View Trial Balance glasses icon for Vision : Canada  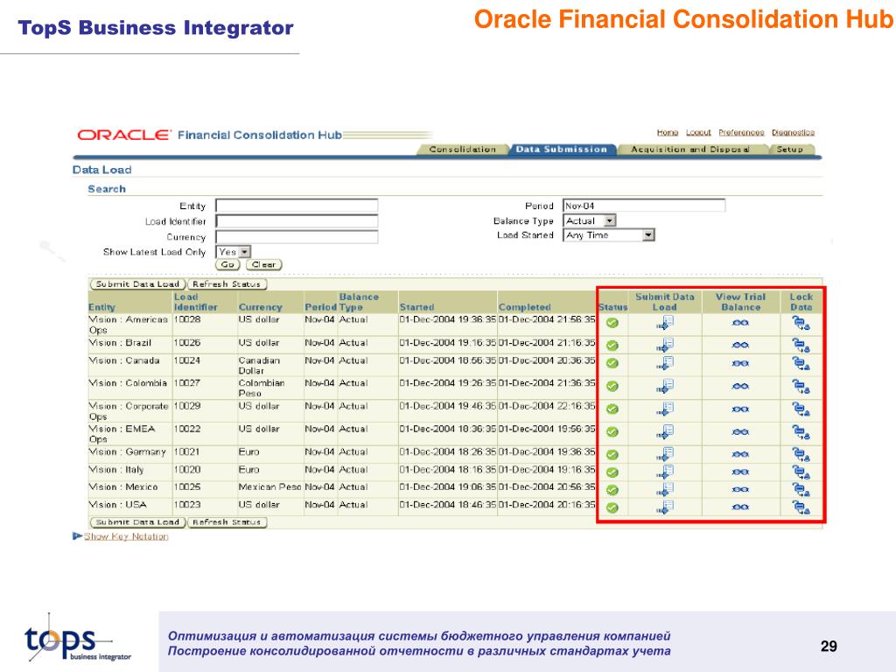click(x=740, y=363)
